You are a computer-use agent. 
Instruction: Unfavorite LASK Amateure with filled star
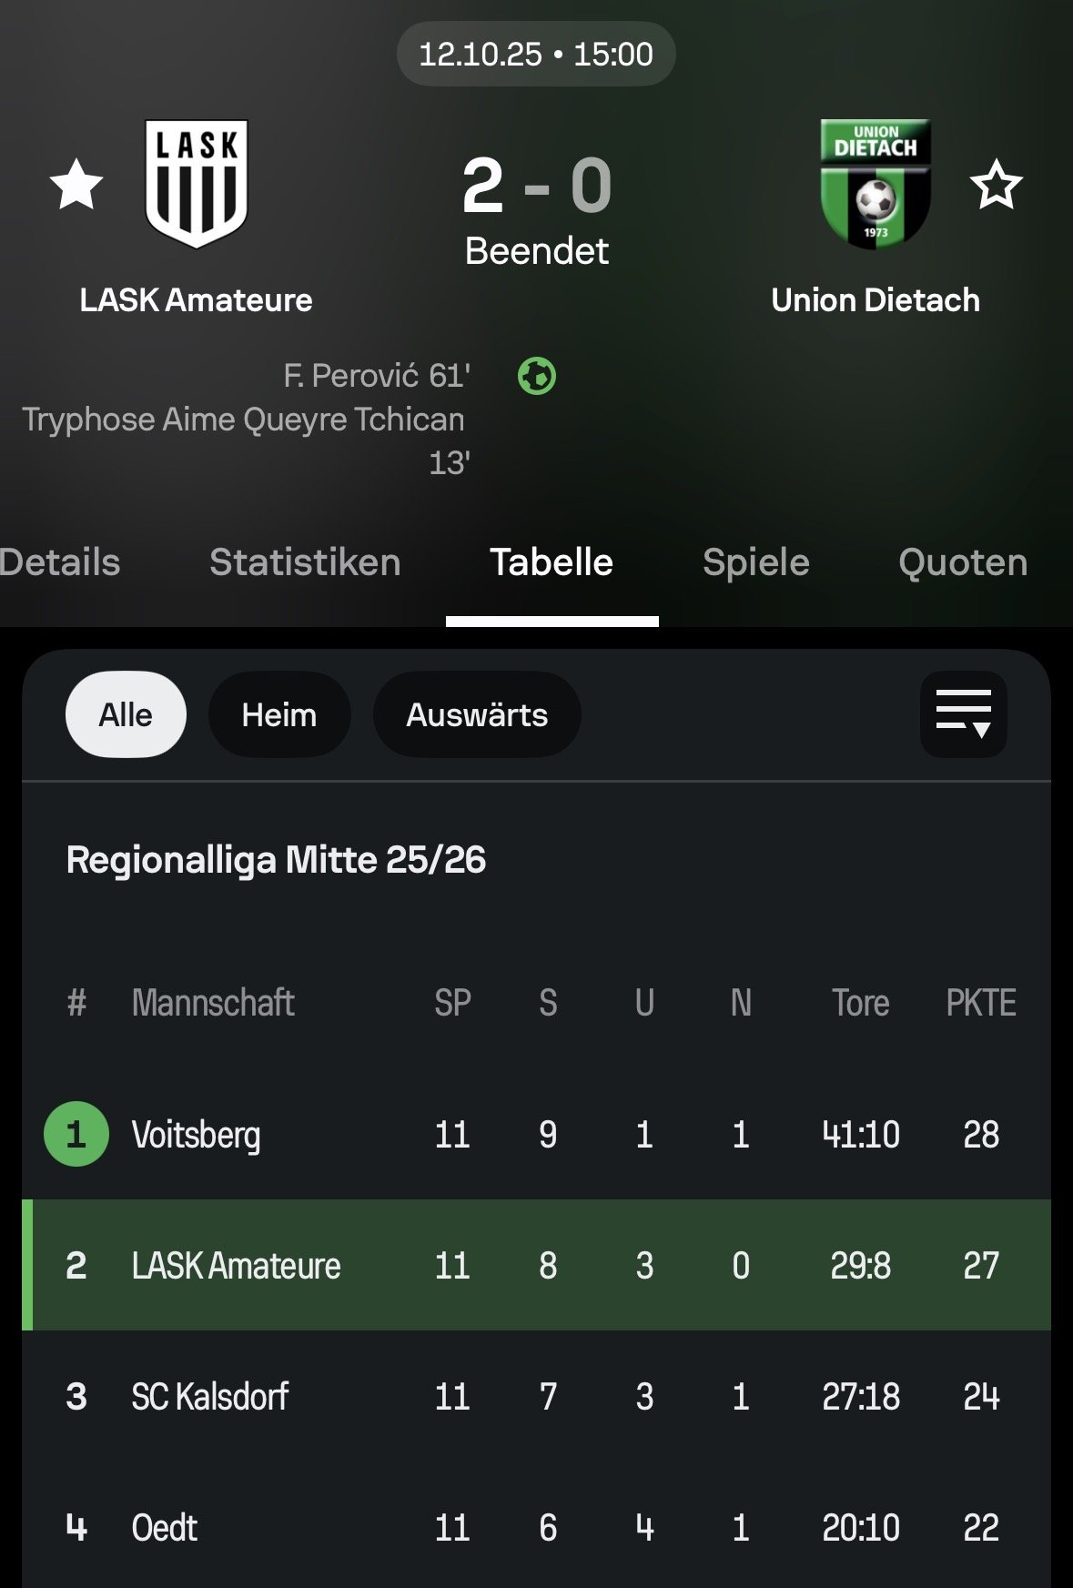click(x=76, y=185)
